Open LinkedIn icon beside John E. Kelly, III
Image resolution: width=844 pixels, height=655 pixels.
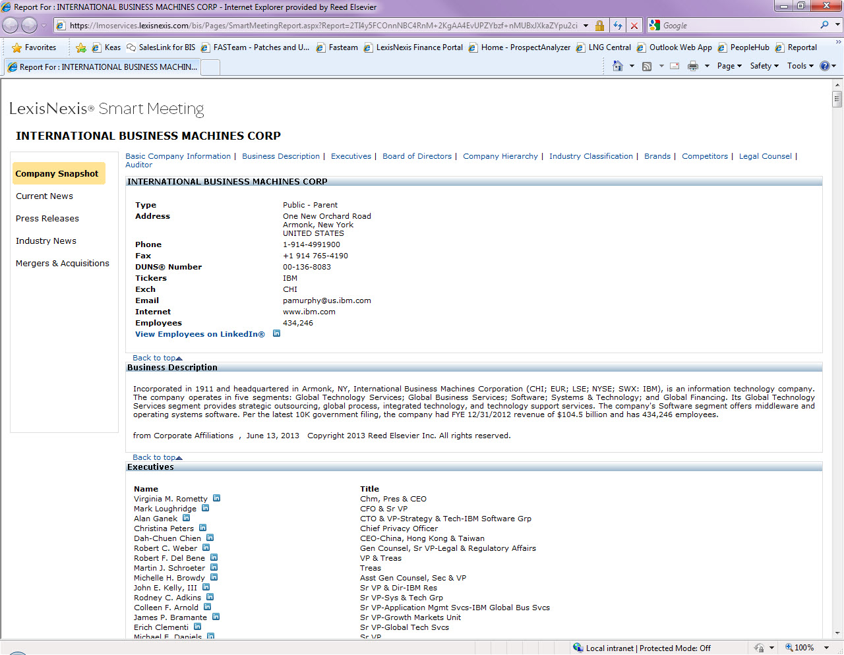tap(206, 587)
